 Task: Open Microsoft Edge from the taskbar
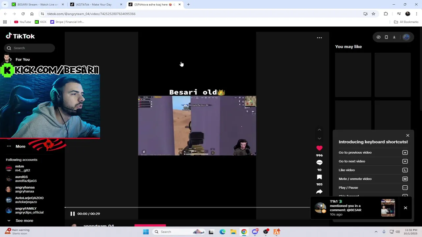[x=222, y=232]
